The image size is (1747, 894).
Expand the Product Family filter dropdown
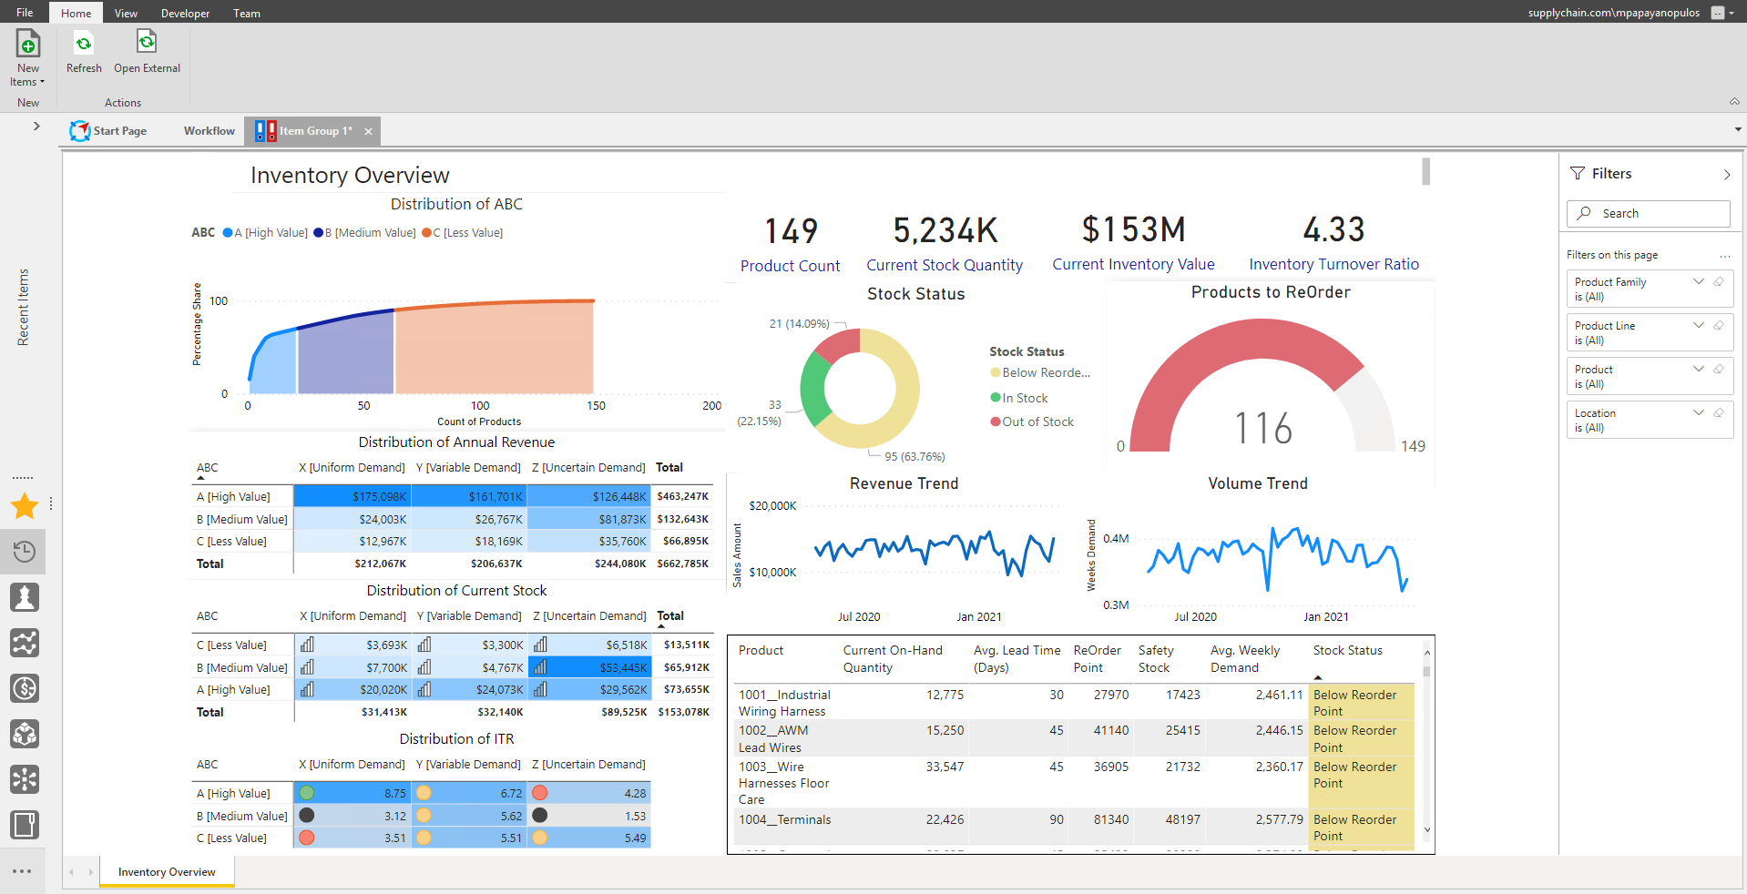coord(1699,281)
